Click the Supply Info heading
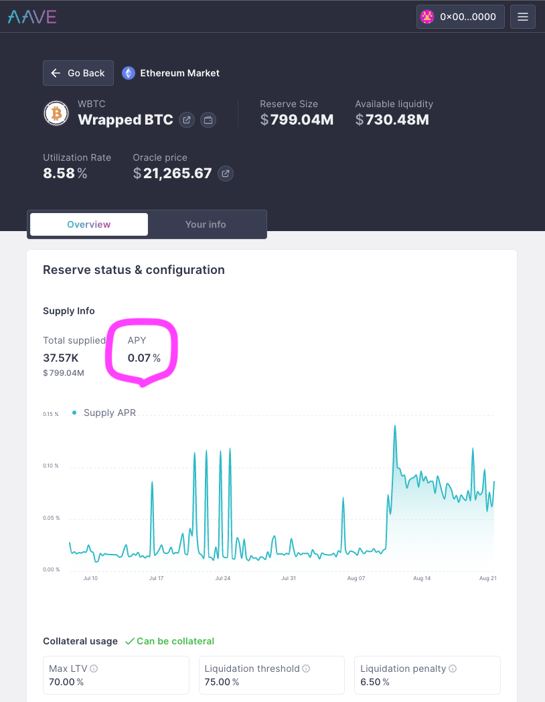The height and width of the screenshot is (702, 545). click(x=69, y=311)
